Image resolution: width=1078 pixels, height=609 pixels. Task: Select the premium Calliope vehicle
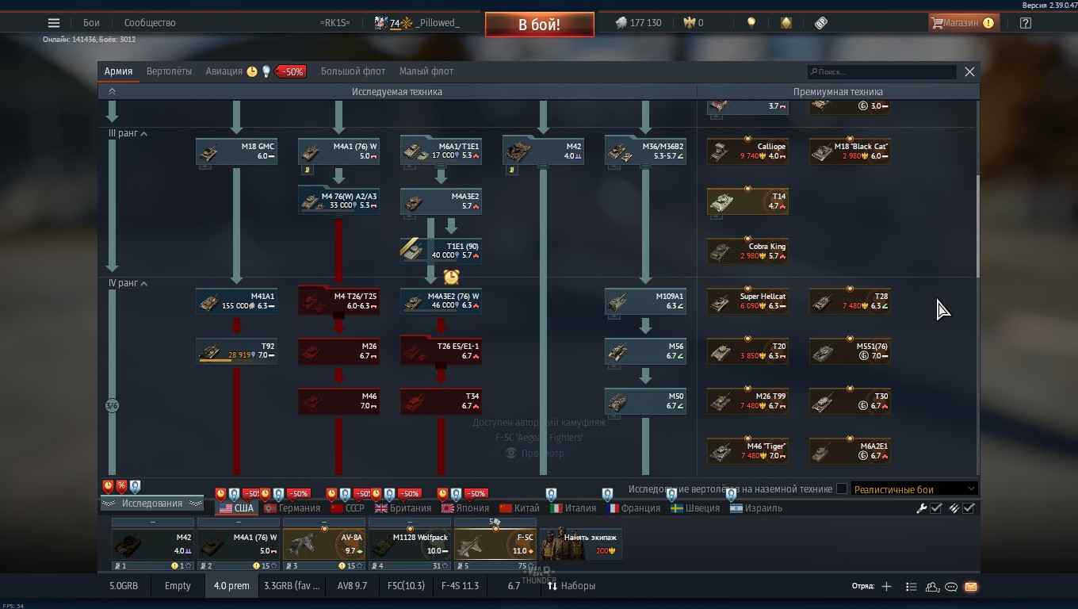coord(747,151)
